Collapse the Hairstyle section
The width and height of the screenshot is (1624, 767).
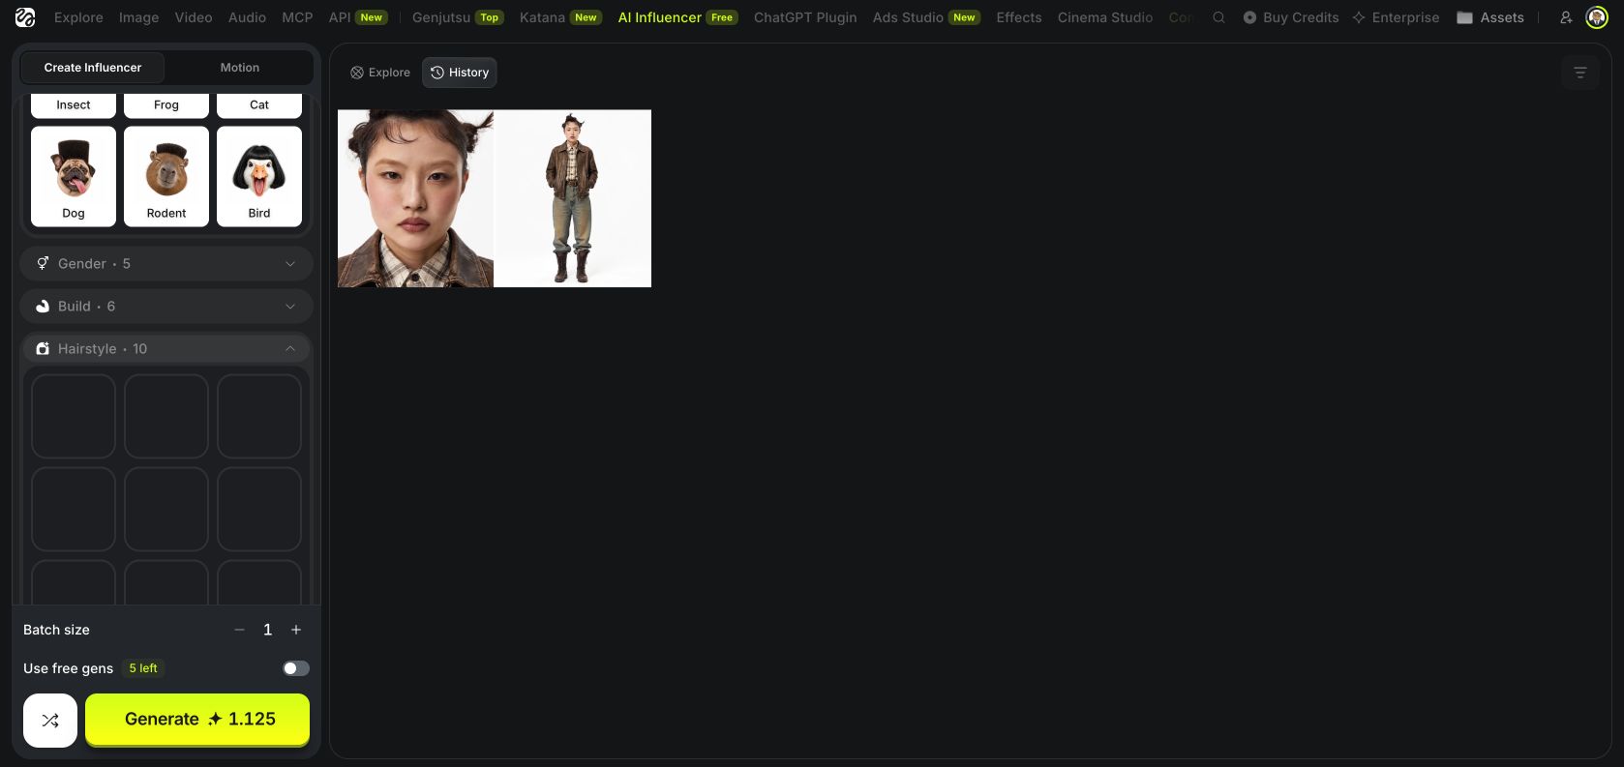click(x=166, y=348)
